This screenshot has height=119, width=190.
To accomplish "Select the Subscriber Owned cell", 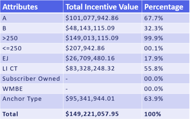I will click(x=32, y=78).
